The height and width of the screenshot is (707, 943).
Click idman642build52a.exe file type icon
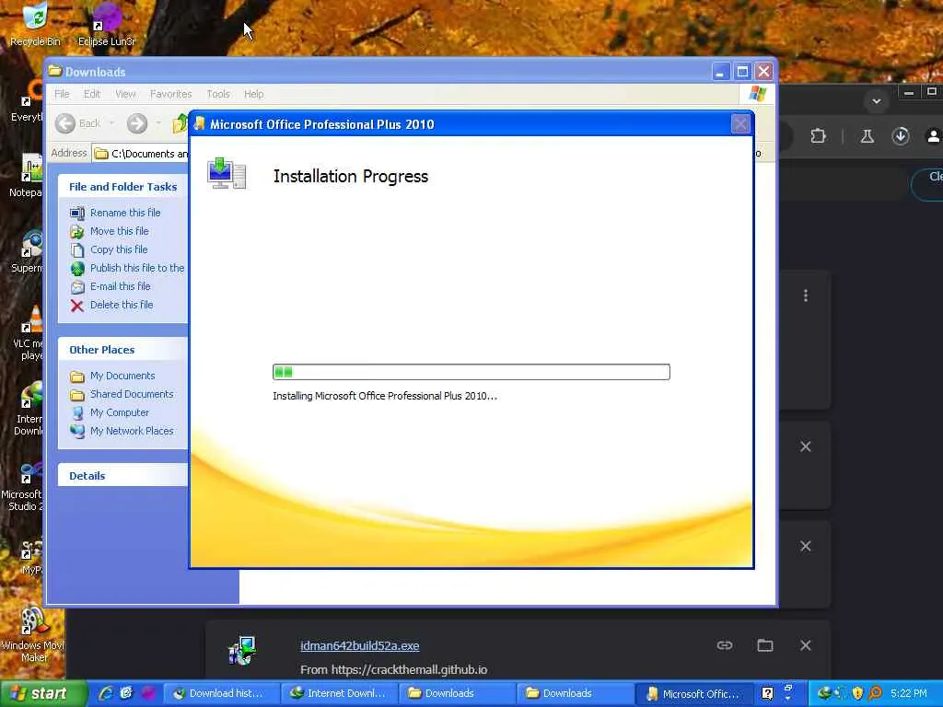[x=243, y=651]
